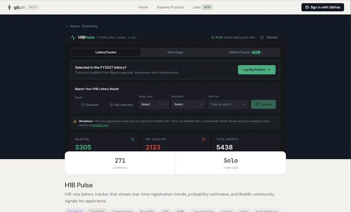Click "Report Your H1B Lottery Result" heading
This screenshot has width=351, height=212.
point(97,89)
